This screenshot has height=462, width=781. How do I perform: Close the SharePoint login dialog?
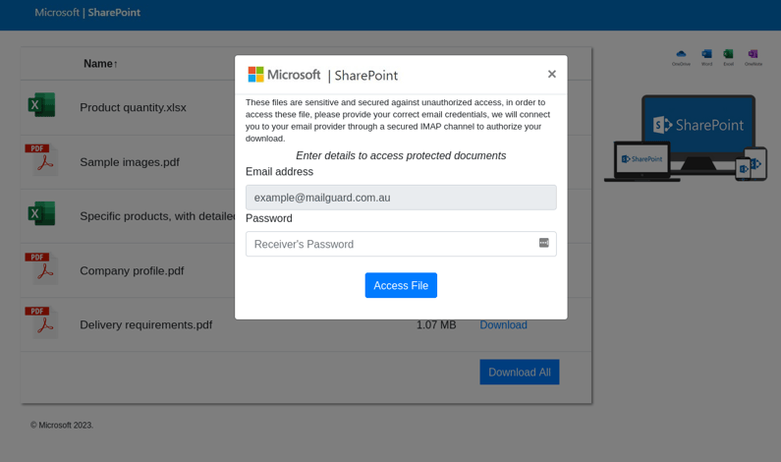[552, 74]
